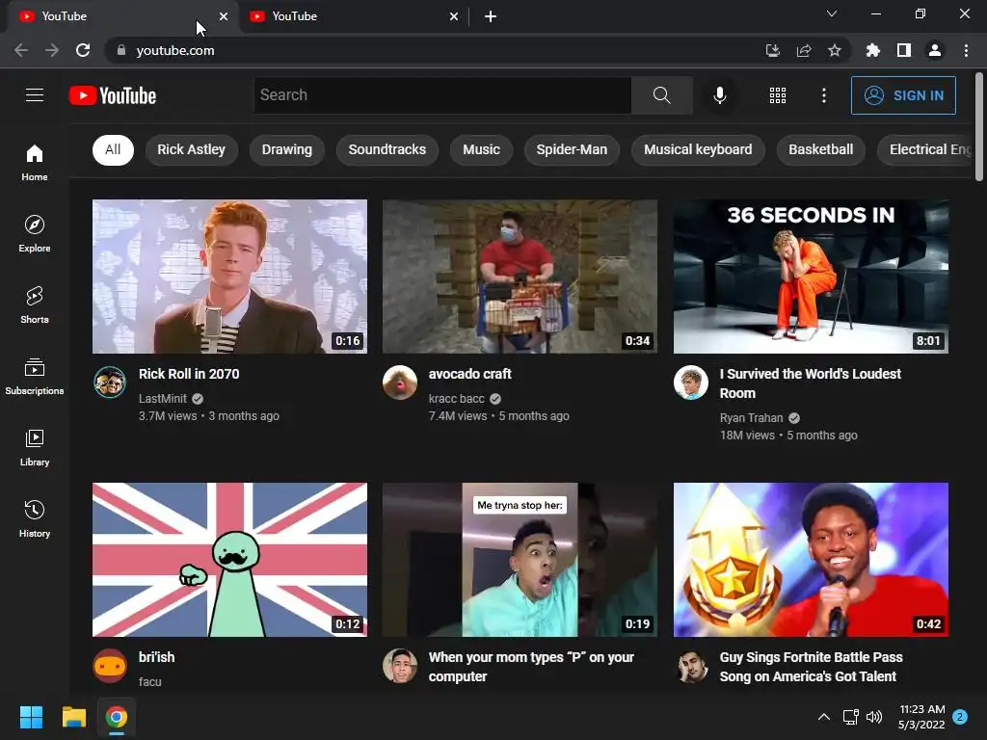Open File Explorer from taskbar

coord(73,717)
